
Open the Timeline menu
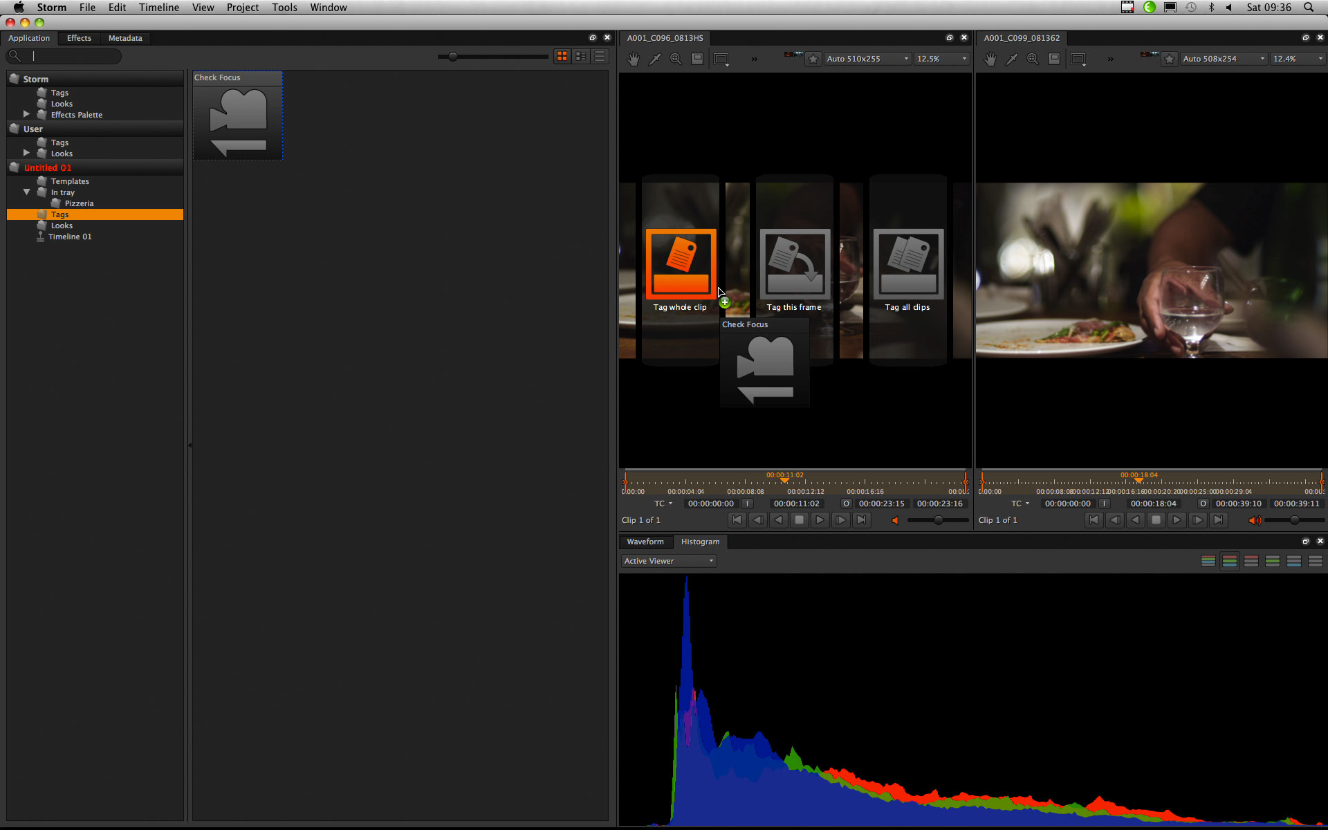click(x=159, y=8)
